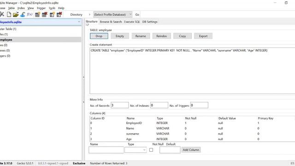The width and height of the screenshot is (295, 166).
Task: Click the first red-X Drop Table icon
Action: [45, 14]
